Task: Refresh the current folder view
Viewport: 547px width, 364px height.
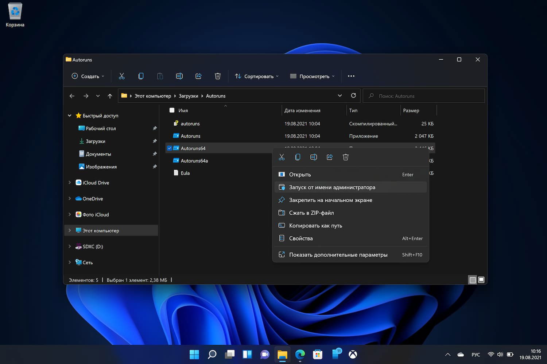Action: coord(353,96)
